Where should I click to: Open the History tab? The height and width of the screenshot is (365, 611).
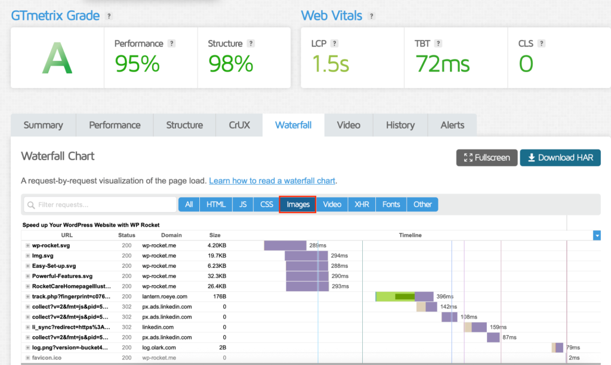(400, 125)
